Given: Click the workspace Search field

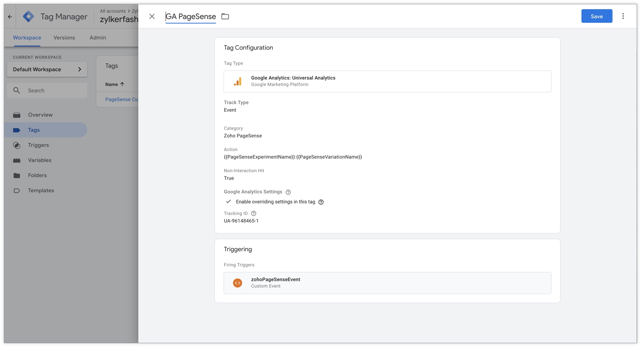Looking at the screenshot, I should (47, 90).
